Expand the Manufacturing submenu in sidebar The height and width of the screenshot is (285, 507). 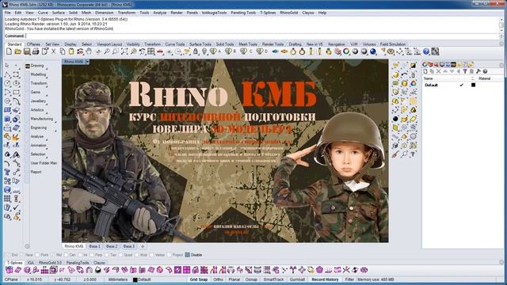click(42, 119)
